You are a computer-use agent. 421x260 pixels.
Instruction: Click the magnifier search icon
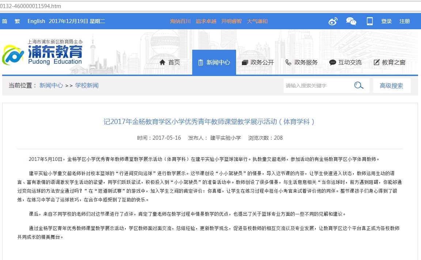click(x=359, y=86)
